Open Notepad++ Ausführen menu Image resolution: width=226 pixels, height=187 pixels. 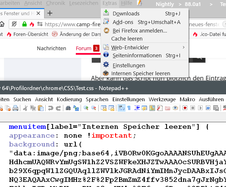211,99
